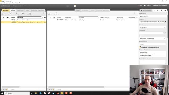Open the help circle tab in right panel
Viewport: 169px width, 95px height.
pyautogui.click(x=165, y=11)
